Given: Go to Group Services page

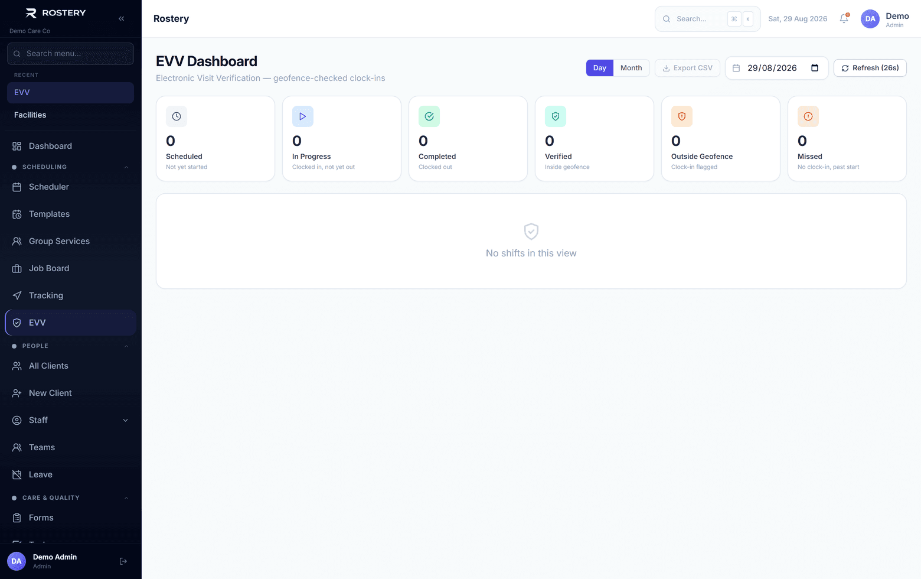Looking at the screenshot, I should tap(71, 241).
